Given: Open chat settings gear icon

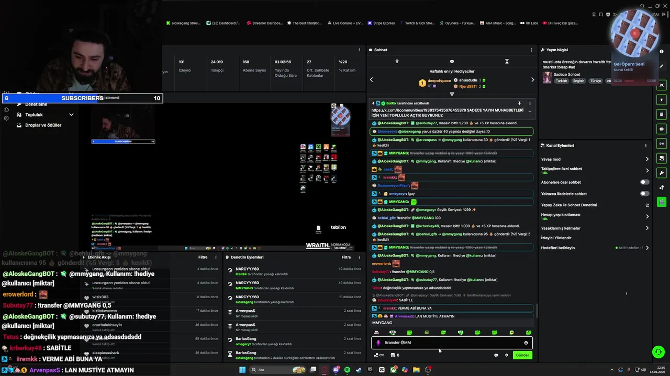Looking at the screenshot, I should [x=507, y=355].
